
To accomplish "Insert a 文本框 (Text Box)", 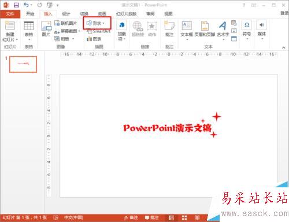I will pyautogui.click(x=187, y=31).
